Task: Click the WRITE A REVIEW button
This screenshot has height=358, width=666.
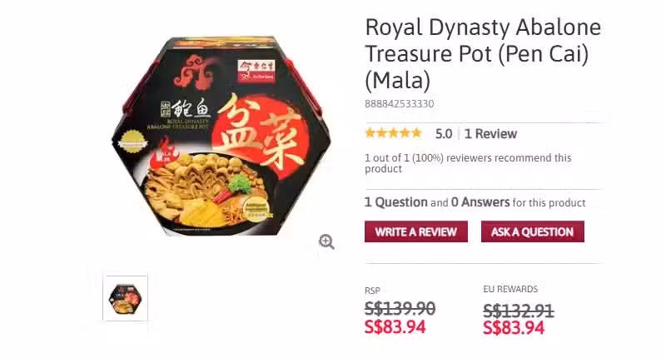Action: [415, 232]
